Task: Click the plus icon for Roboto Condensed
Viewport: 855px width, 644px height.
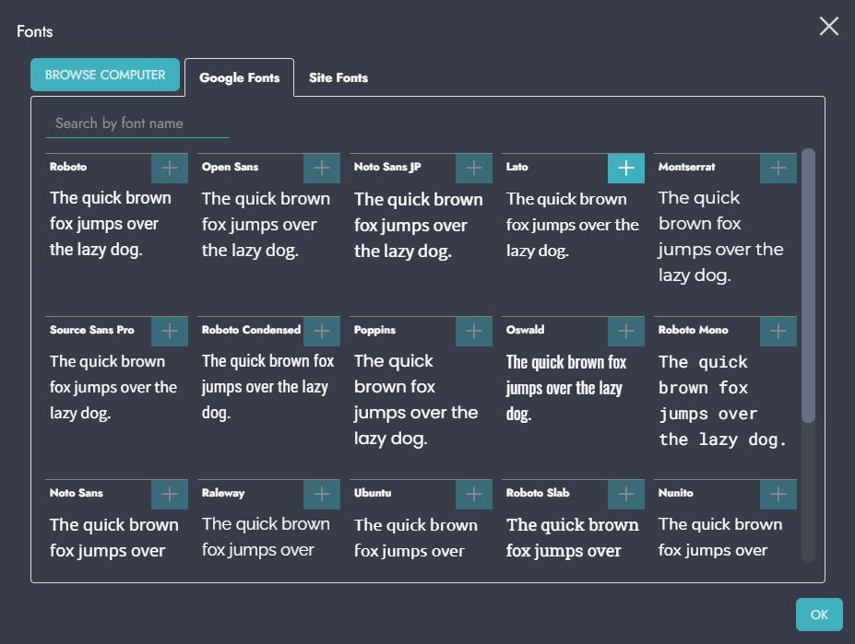Action: click(x=321, y=331)
